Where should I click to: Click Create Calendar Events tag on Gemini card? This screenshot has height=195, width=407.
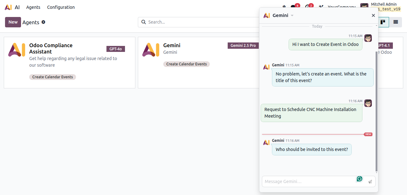click(186, 64)
